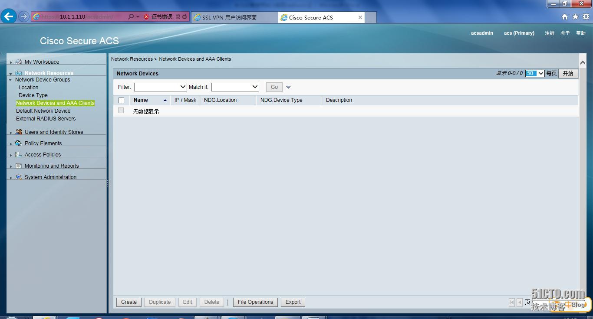Click the red certificate error icon
Viewport: 593px width, 319px height.
[x=146, y=17]
